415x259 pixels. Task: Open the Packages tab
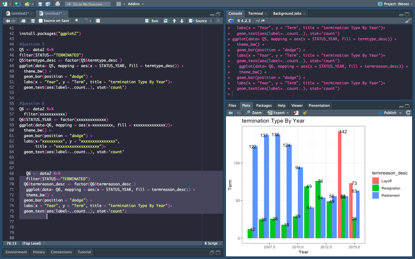coord(264,106)
